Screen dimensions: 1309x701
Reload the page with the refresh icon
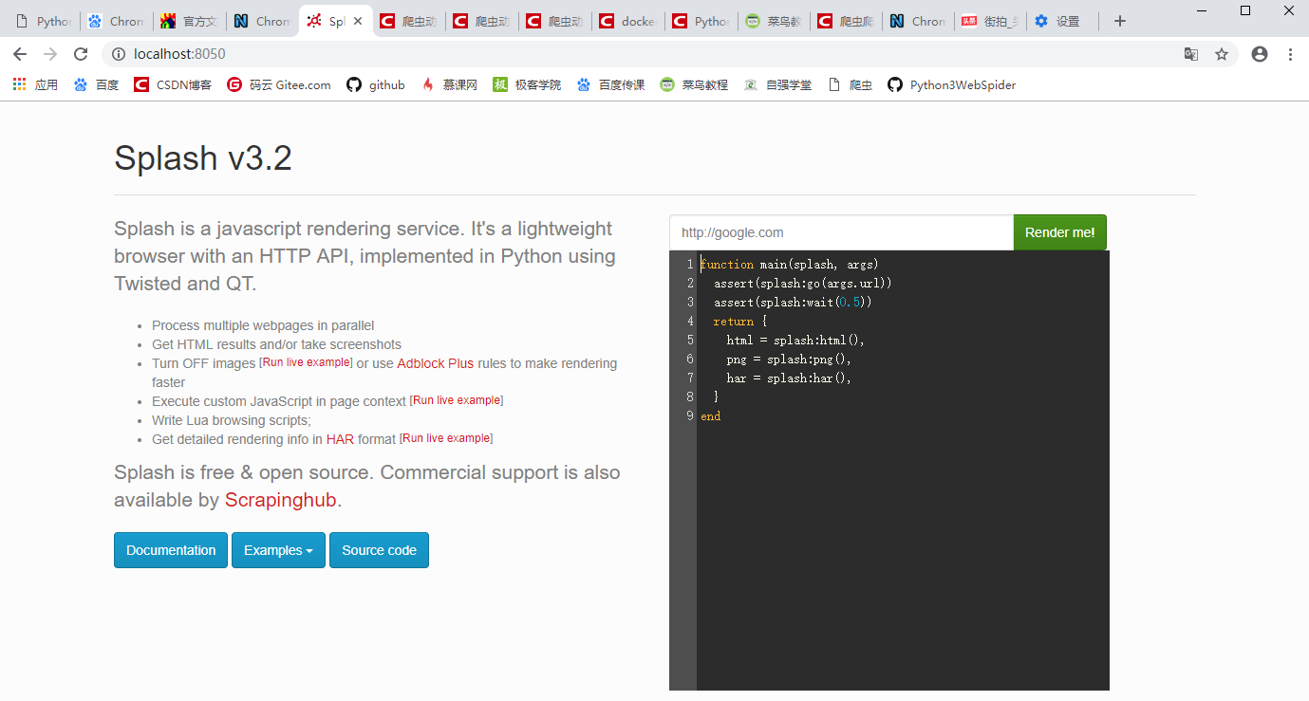pos(81,54)
